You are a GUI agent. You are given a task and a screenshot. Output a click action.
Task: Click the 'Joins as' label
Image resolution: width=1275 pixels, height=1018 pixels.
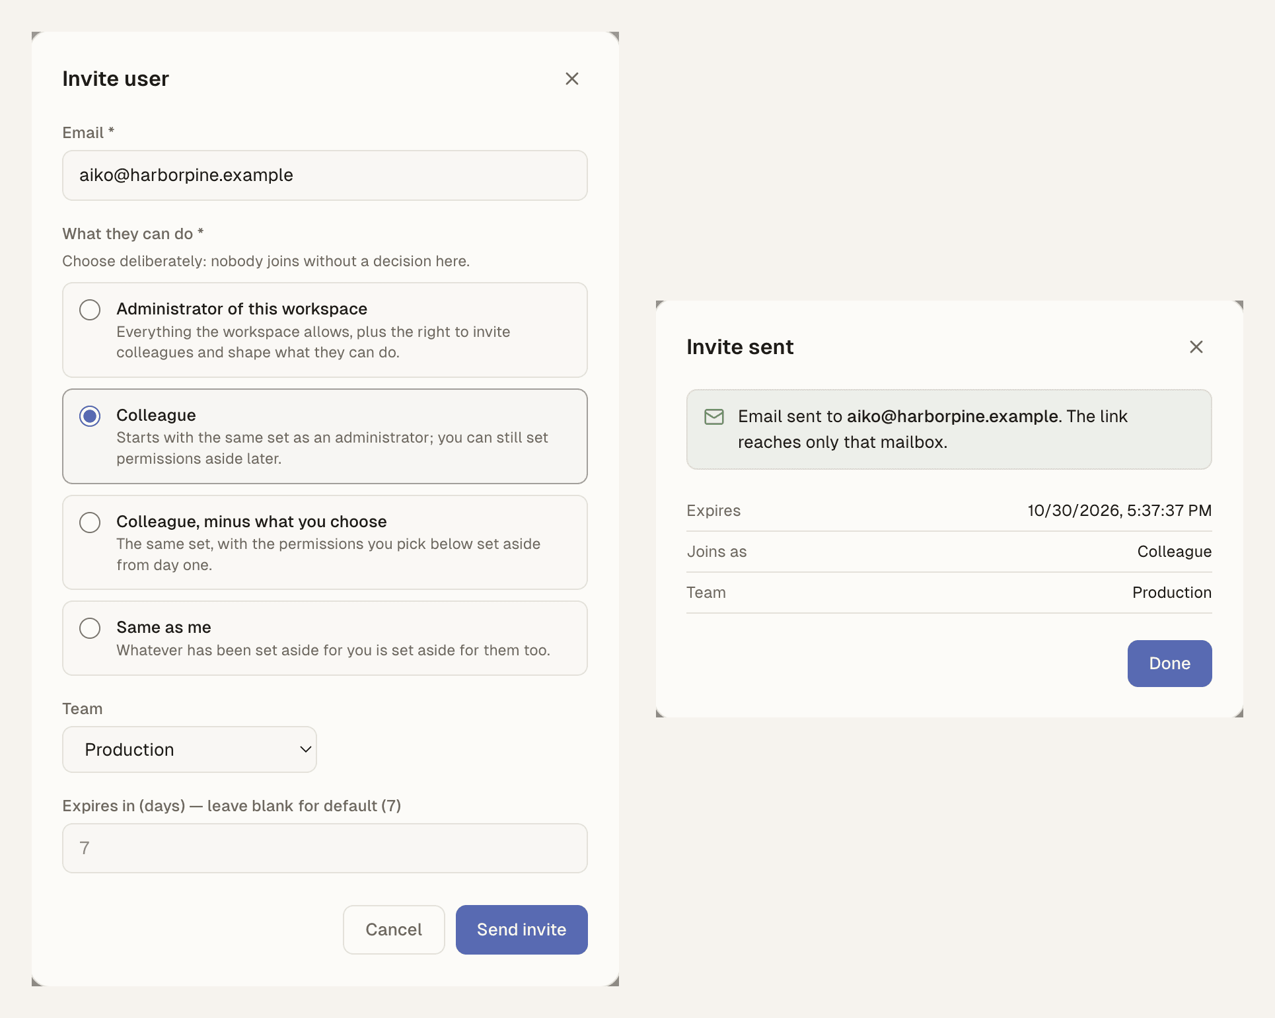coord(717,552)
